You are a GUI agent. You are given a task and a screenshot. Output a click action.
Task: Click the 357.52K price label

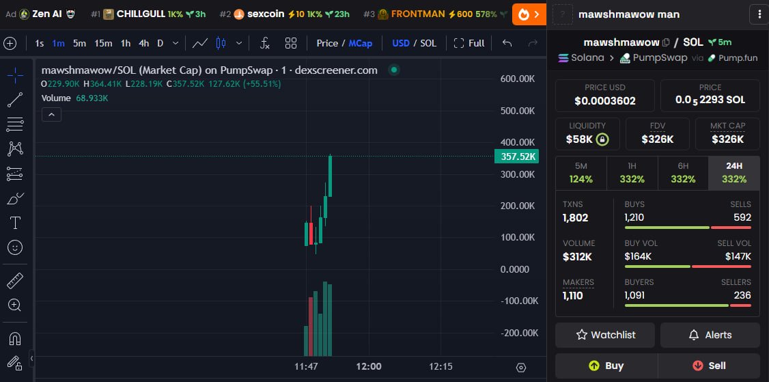(x=517, y=156)
